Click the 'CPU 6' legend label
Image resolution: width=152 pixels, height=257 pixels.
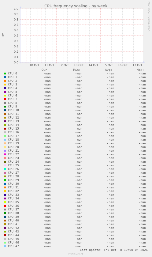click(13, 95)
